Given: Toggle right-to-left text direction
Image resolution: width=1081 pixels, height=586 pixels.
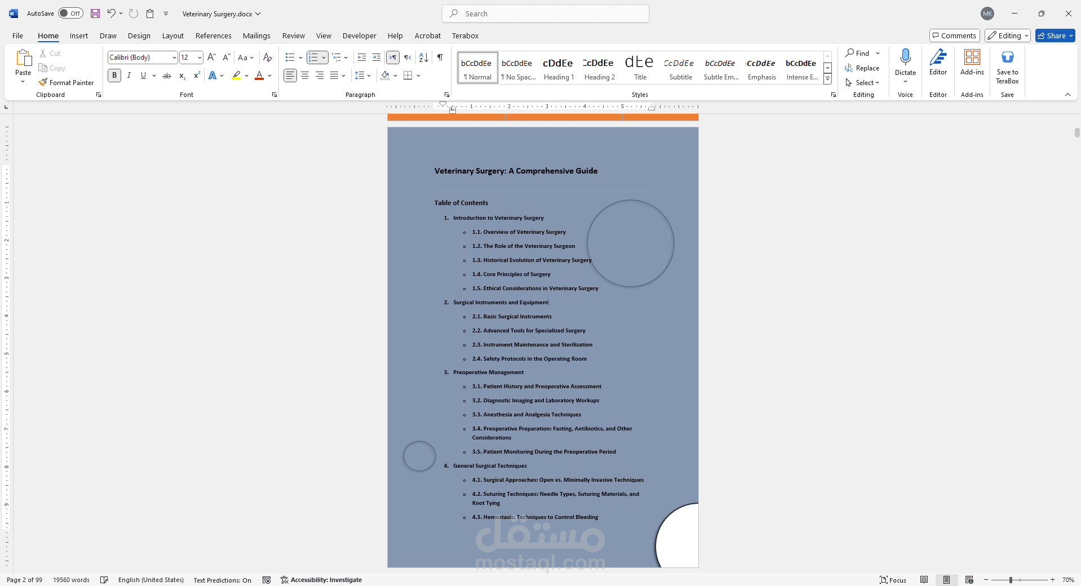Looking at the screenshot, I should tap(407, 57).
